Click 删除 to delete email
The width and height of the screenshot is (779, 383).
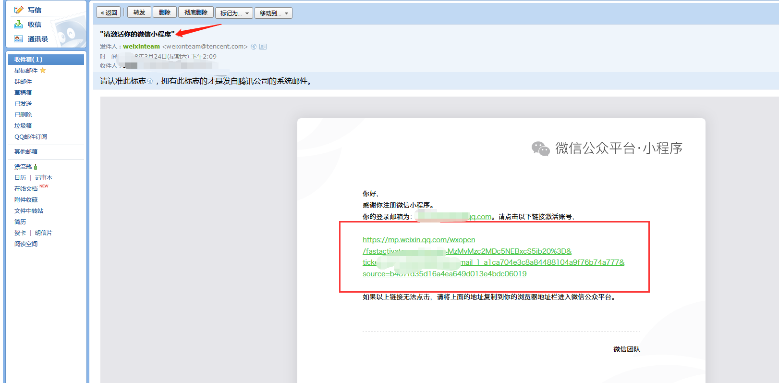tap(165, 12)
